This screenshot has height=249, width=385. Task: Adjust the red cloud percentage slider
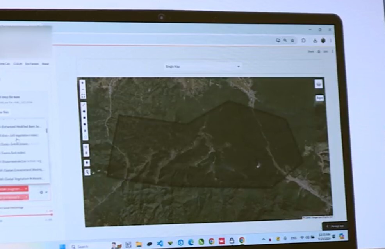[x=51, y=214]
